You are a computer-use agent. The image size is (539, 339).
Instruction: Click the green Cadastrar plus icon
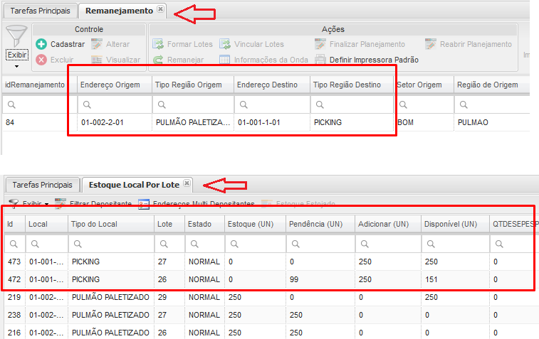point(41,44)
